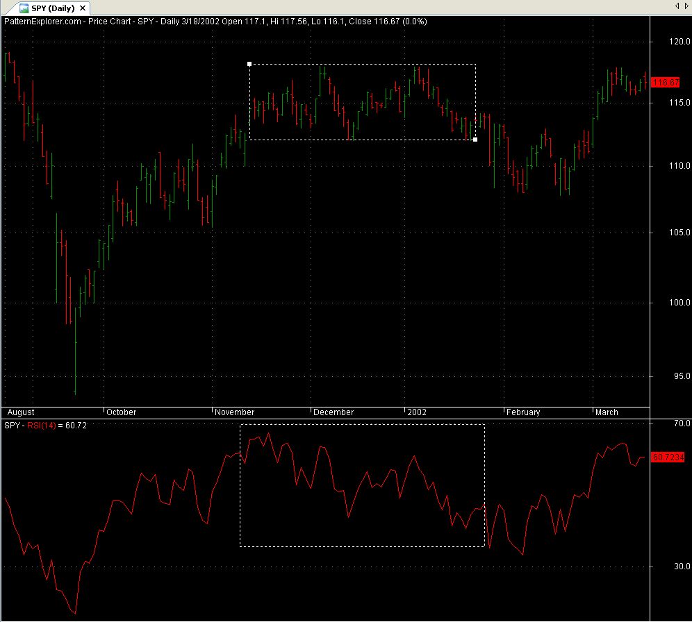Click the March label on time axis

tap(607, 412)
